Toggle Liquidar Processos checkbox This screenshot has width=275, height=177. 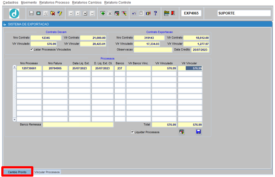coord(133,132)
